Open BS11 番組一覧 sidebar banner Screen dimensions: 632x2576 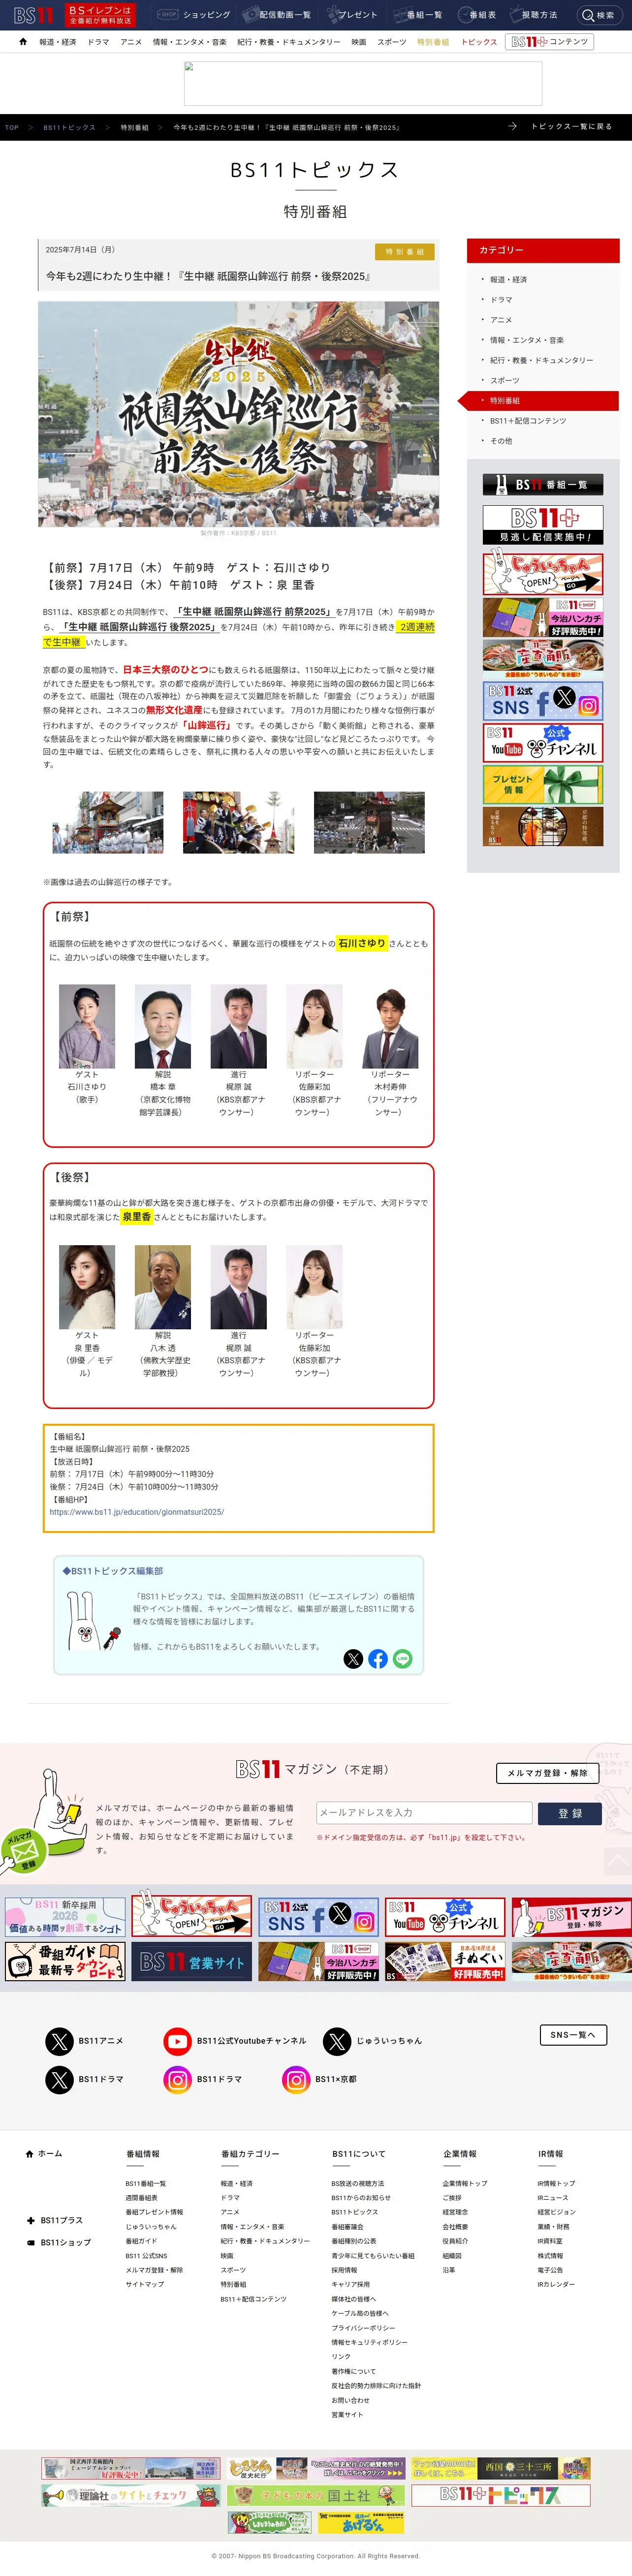click(543, 485)
